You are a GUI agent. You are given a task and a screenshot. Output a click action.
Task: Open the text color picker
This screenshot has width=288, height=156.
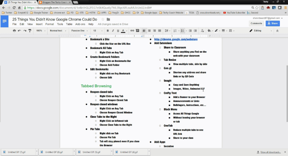(x=123, y=31)
